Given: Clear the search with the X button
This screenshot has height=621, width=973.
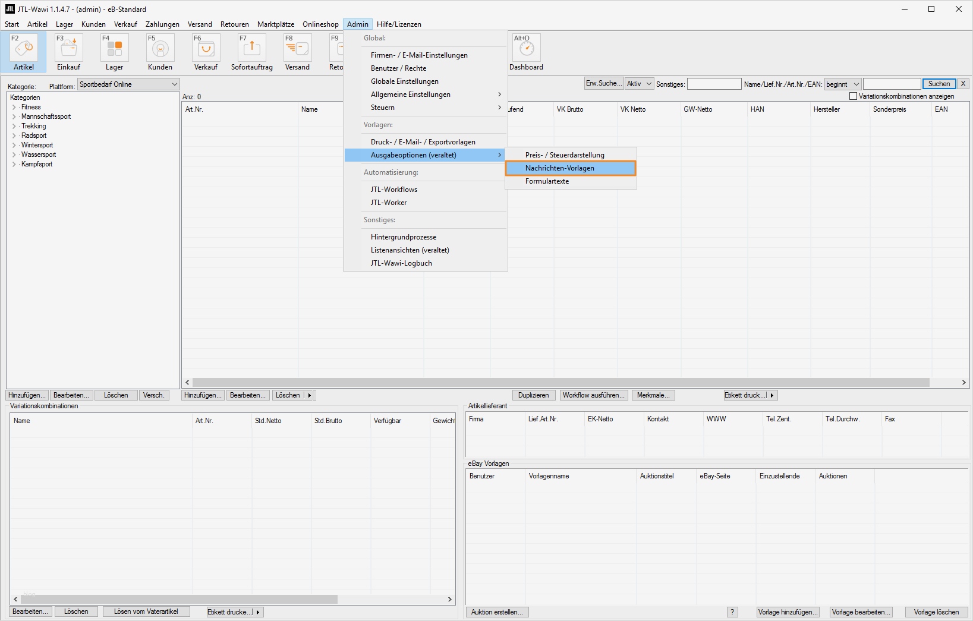Looking at the screenshot, I should coord(963,84).
